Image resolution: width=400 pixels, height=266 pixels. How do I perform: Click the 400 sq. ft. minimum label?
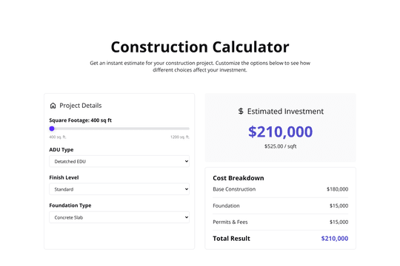(x=58, y=137)
